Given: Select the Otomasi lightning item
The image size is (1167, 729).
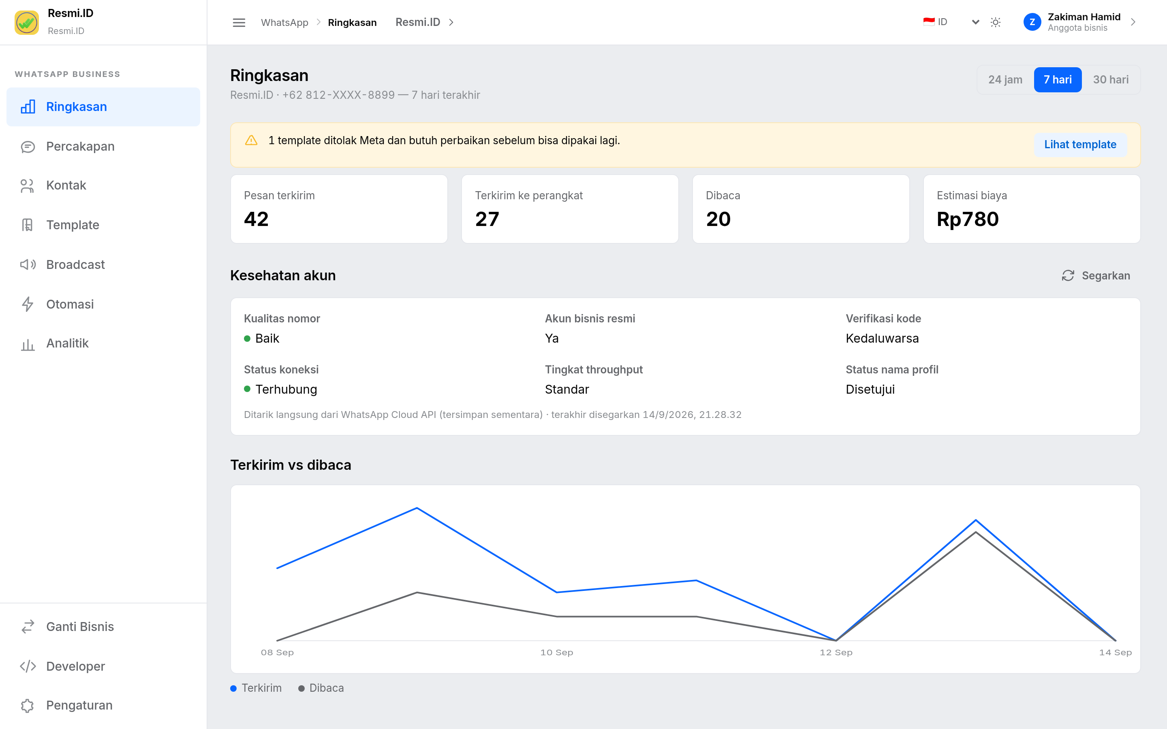Looking at the screenshot, I should click(103, 304).
